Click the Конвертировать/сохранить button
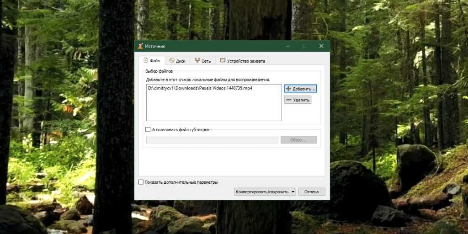This screenshot has height=234, width=468. [262, 192]
